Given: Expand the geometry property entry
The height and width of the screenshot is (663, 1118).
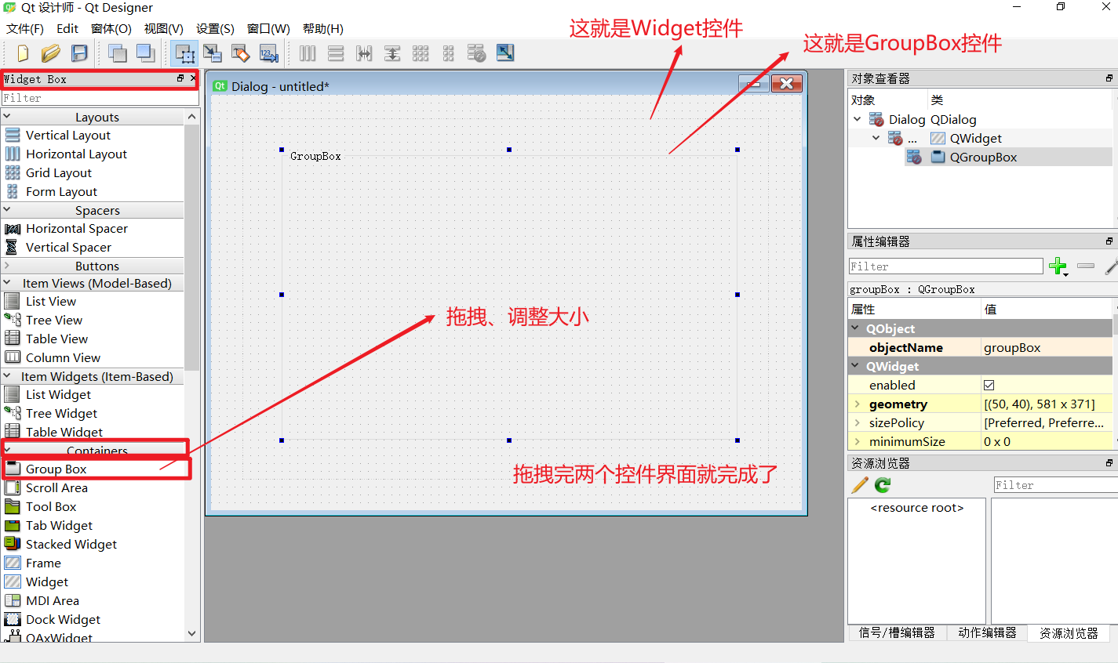Looking at the screenshot, I should click(857, 404).
